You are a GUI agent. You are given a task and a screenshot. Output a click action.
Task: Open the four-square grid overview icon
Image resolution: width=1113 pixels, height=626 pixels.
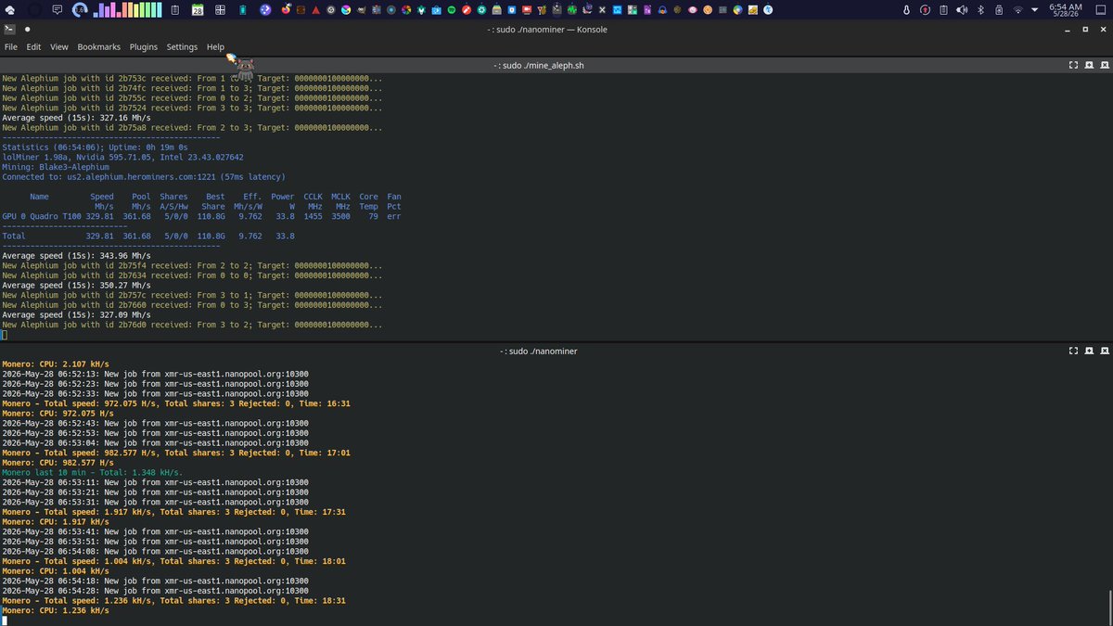tap(220, 9)
